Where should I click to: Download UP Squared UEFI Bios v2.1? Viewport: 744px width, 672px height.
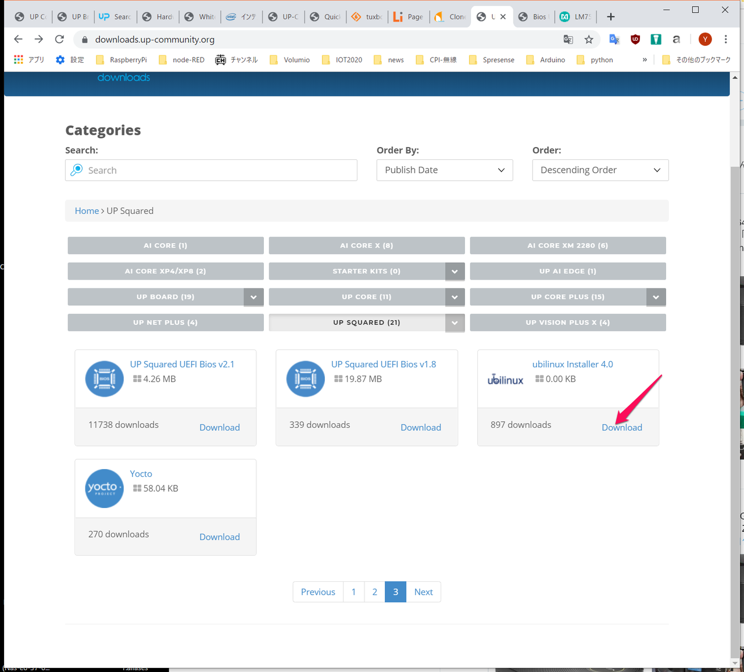tap(220, 427)
